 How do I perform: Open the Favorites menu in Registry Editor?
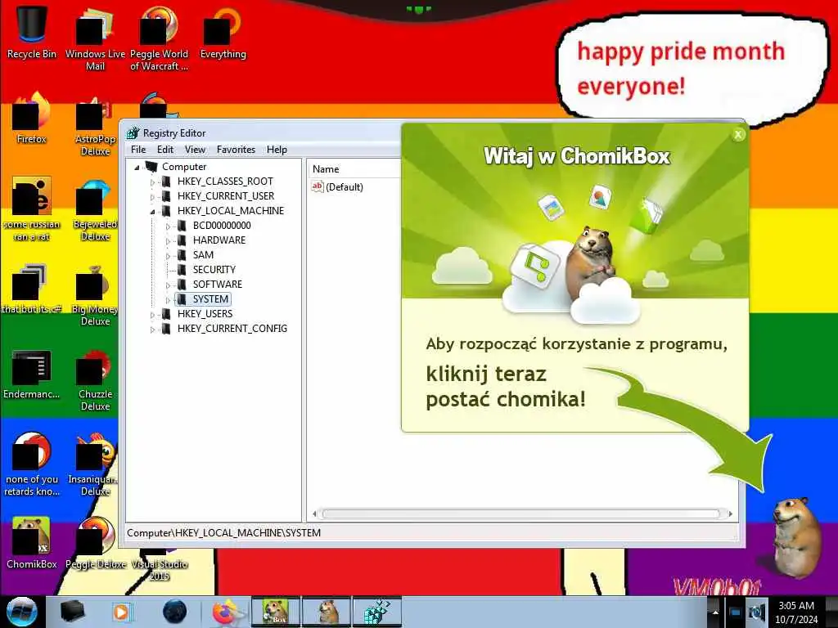236,150
